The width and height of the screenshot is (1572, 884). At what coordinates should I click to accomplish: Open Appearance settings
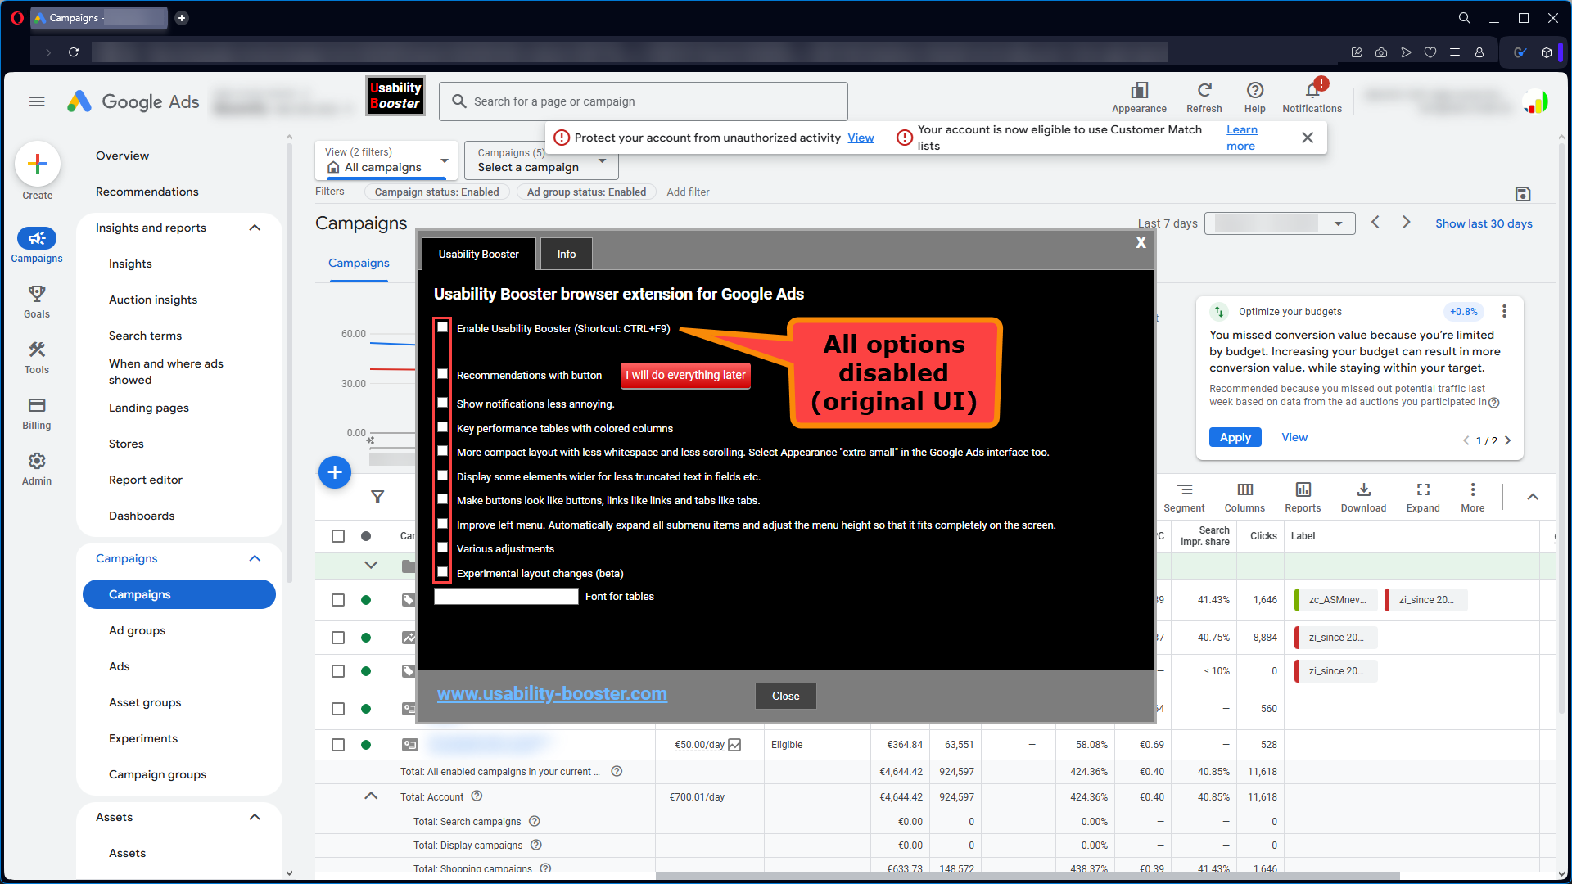[1139, 97]
